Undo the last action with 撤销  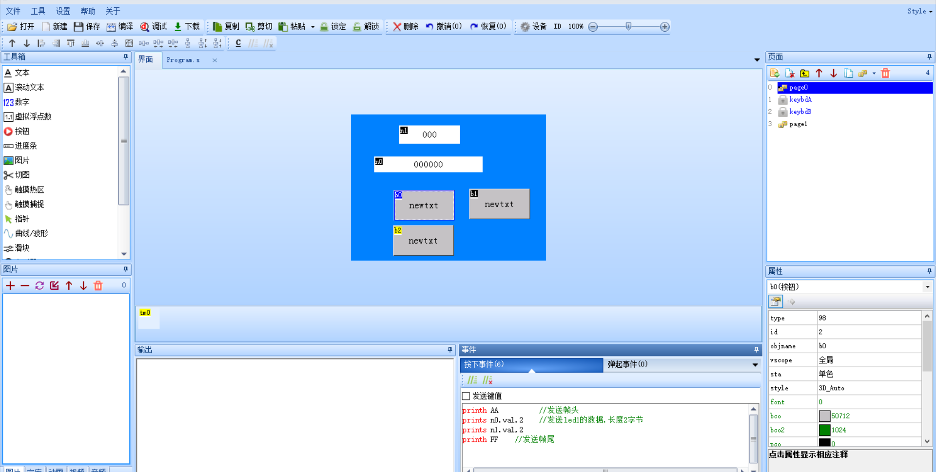coord(444,26)
